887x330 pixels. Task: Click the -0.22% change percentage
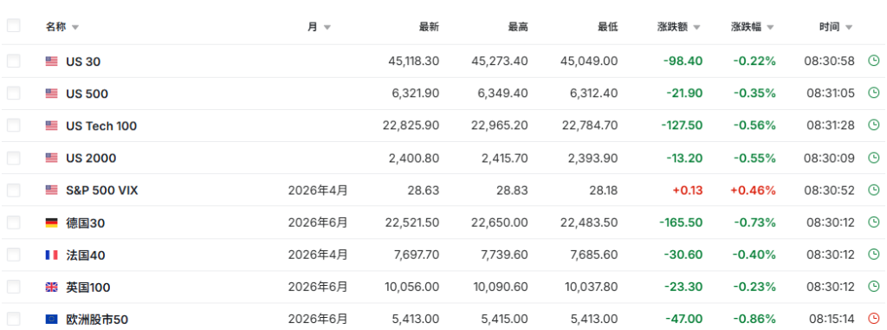coord(754,61)
